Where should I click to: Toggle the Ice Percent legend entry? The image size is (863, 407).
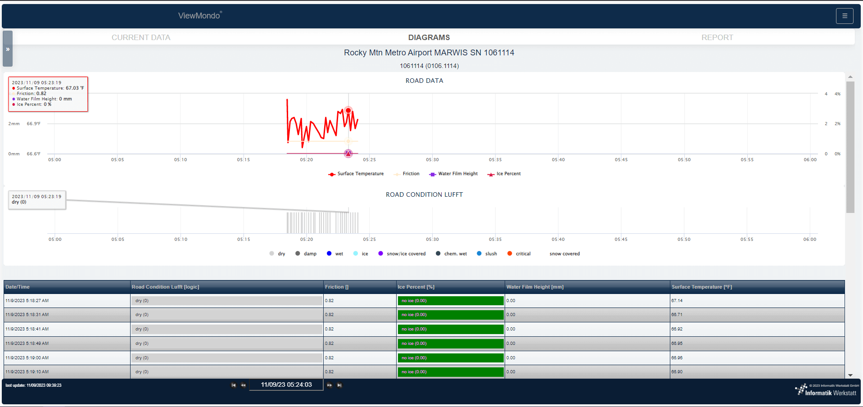click(x=504, y=174)
